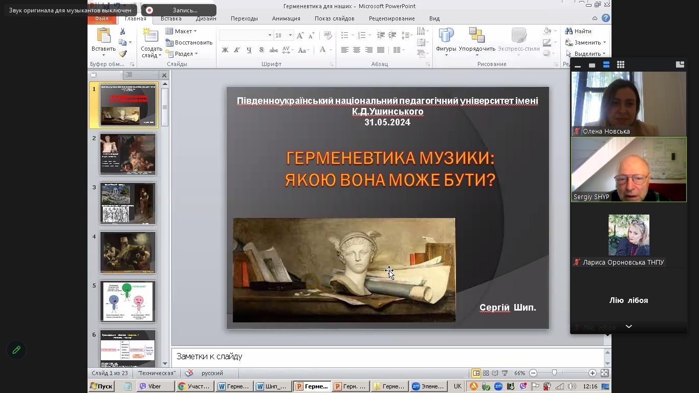Viewport: 699px width, 393px height.
Task: Click the Zoom annotation pencil icon
Action: tap(16, 350)
